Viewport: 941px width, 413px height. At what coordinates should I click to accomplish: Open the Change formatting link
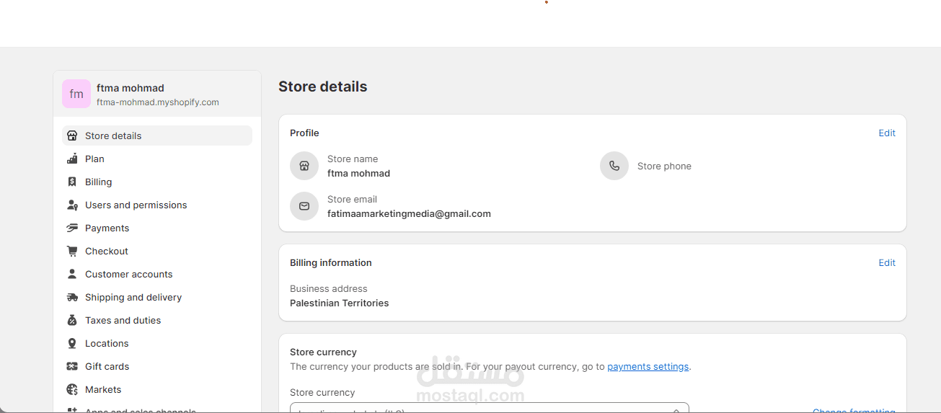pos(854,410)
